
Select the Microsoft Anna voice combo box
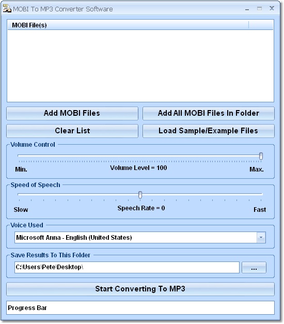(140, 238)
